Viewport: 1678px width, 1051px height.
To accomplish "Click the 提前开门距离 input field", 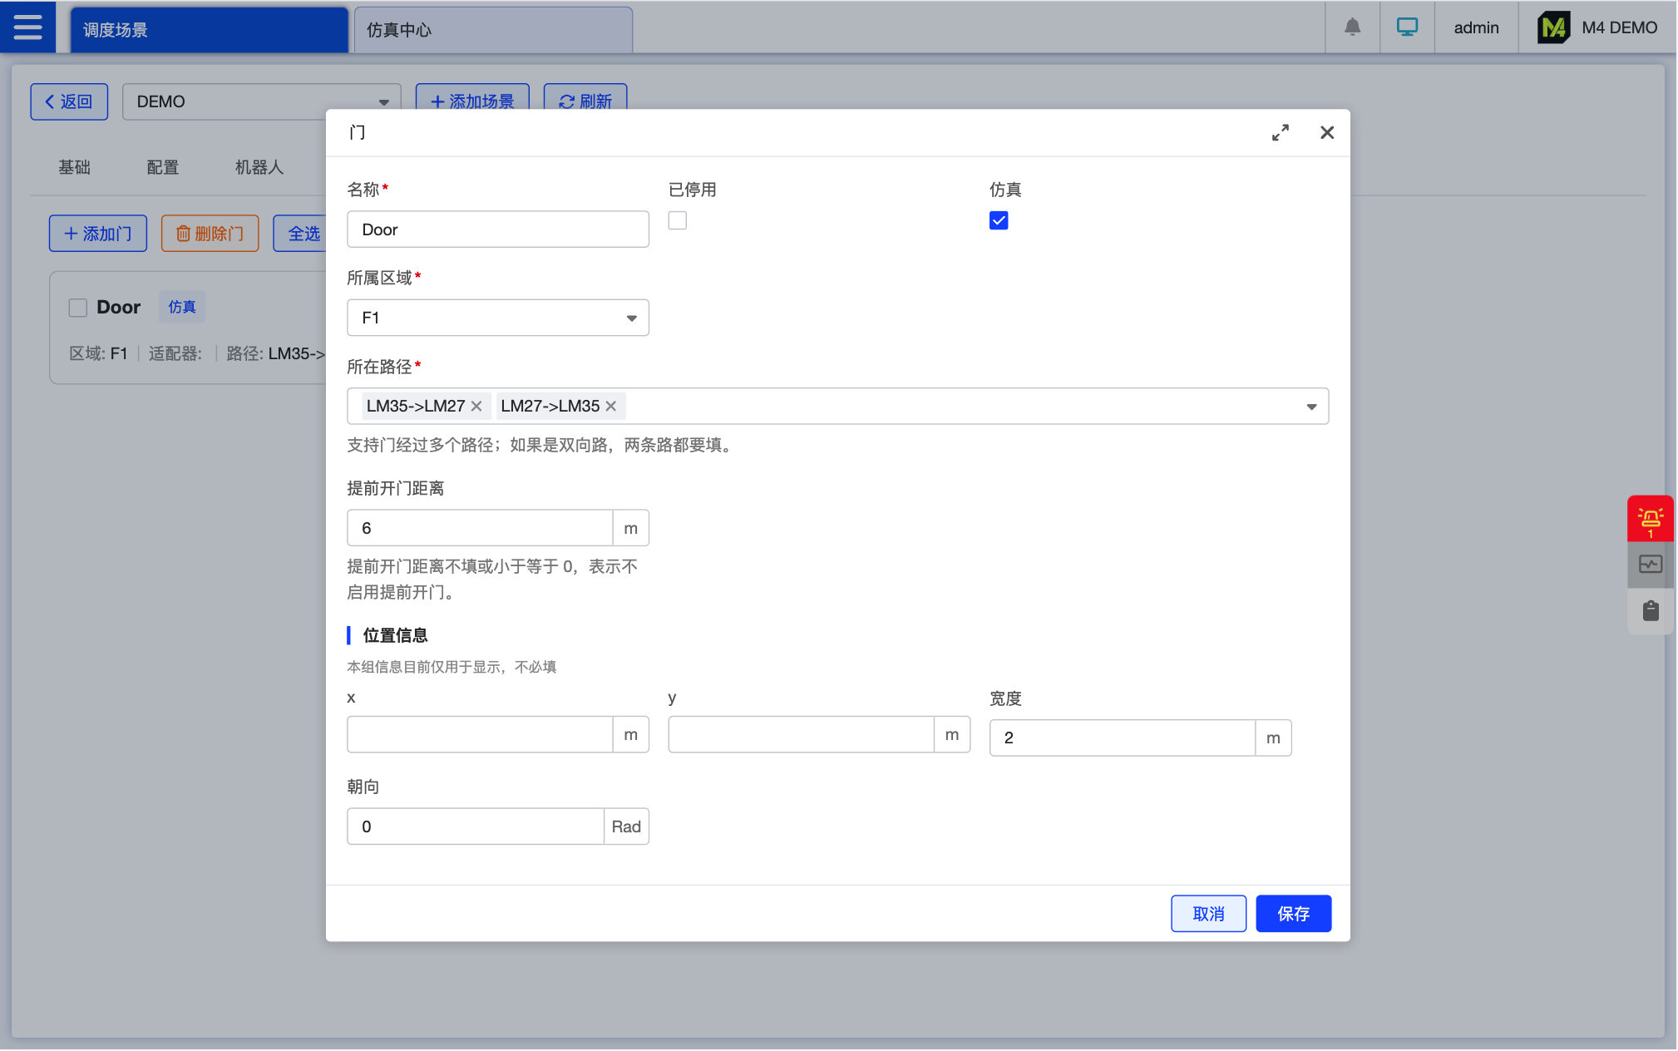I will (480, 529).
